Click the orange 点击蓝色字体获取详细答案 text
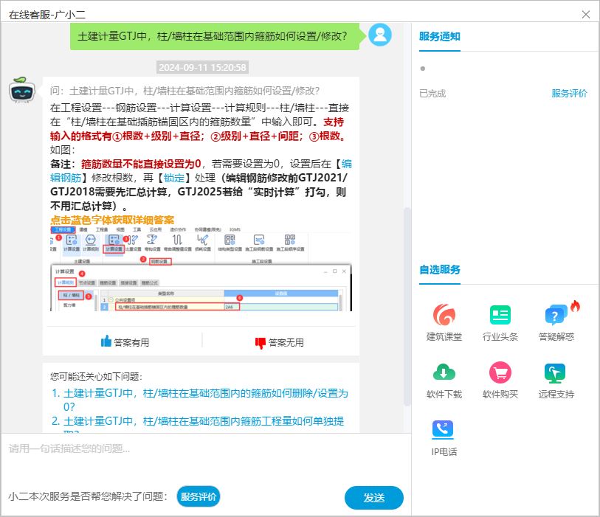The image size is (600, 517). 112,220
